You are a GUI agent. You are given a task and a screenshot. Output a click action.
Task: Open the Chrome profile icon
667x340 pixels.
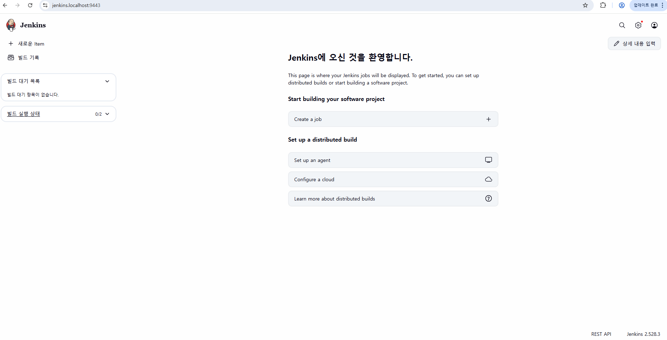click(622, 5)
